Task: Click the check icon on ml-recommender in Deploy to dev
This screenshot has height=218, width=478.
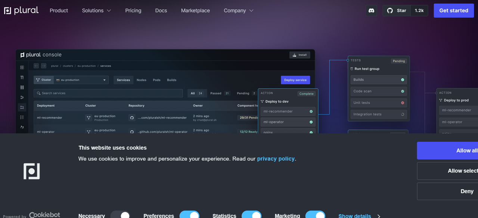Action: point(311,111)
